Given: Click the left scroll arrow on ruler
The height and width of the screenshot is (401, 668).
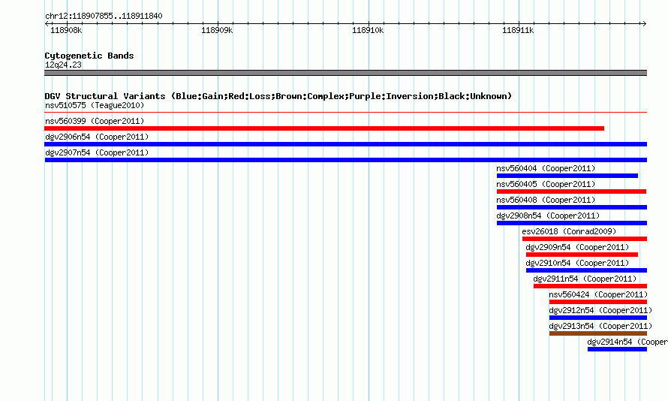Looking at the screenshot, I should coord(47,24).
